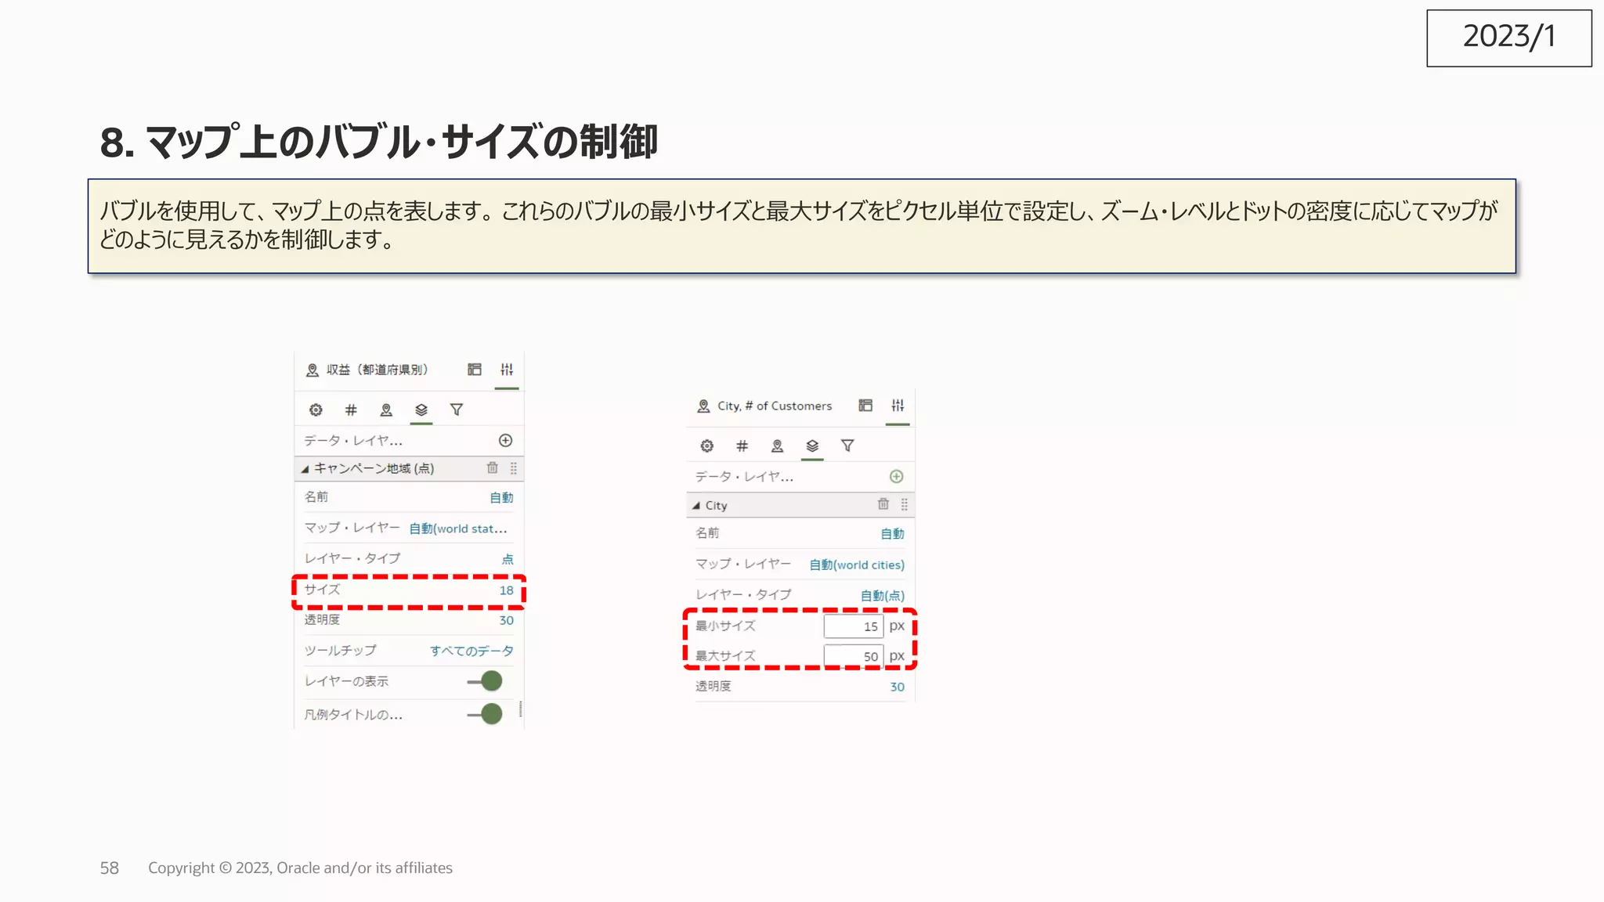Image resolution: width=1604 pixels, height=902 pixels.
Task: Click the 最小サイズ input field showing 15
Action: (x=854, y=626)
